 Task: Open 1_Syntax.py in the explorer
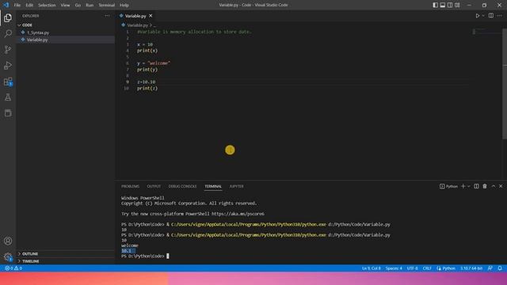click(38, 32)
